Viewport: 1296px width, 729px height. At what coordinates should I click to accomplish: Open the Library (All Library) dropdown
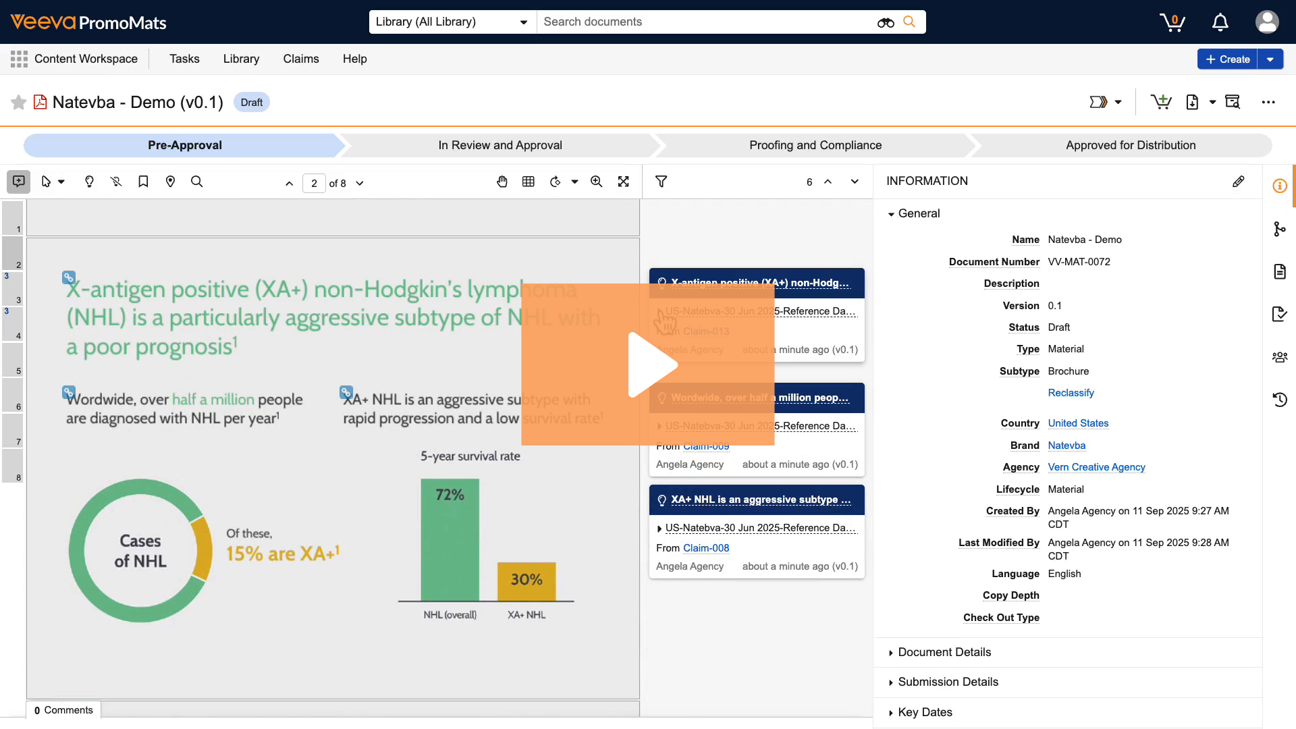pyautogui.click(x=452, y=22)
